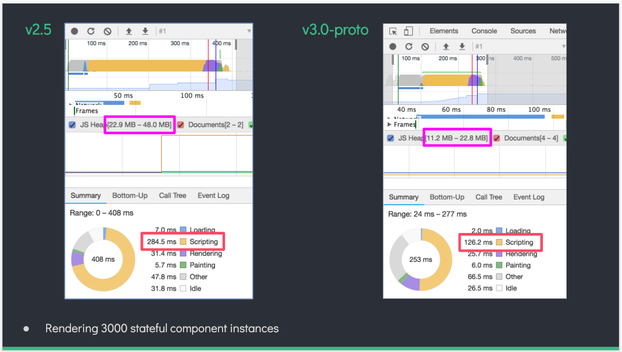Open the Elements tab in v3.0-proto DevTools

(x=444, y=31)
